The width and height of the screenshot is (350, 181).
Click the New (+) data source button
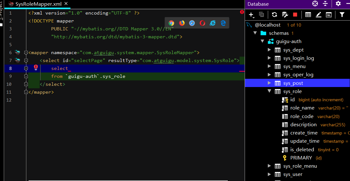point(251,15)
